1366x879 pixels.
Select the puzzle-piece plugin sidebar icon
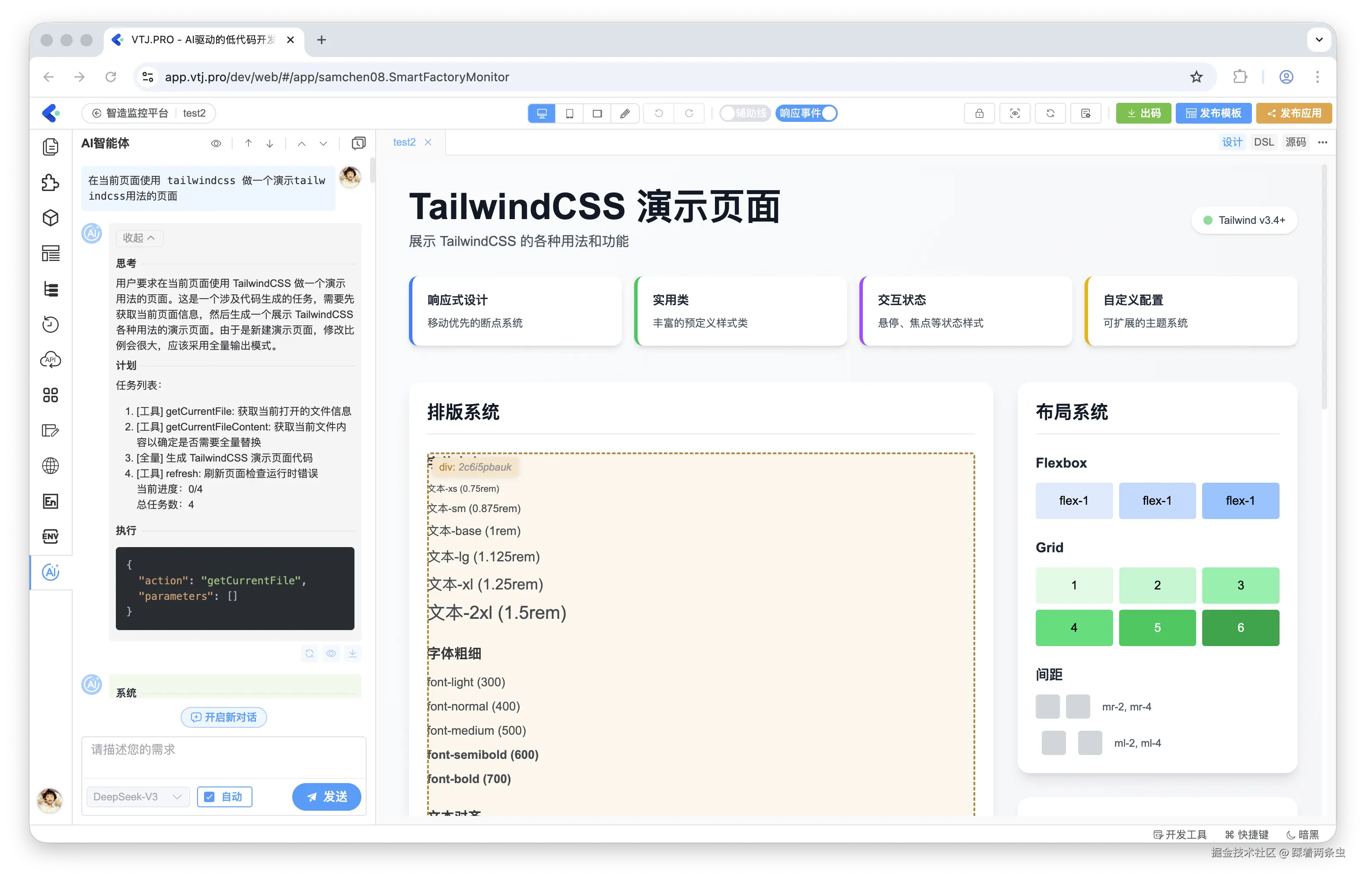point(51,183)
